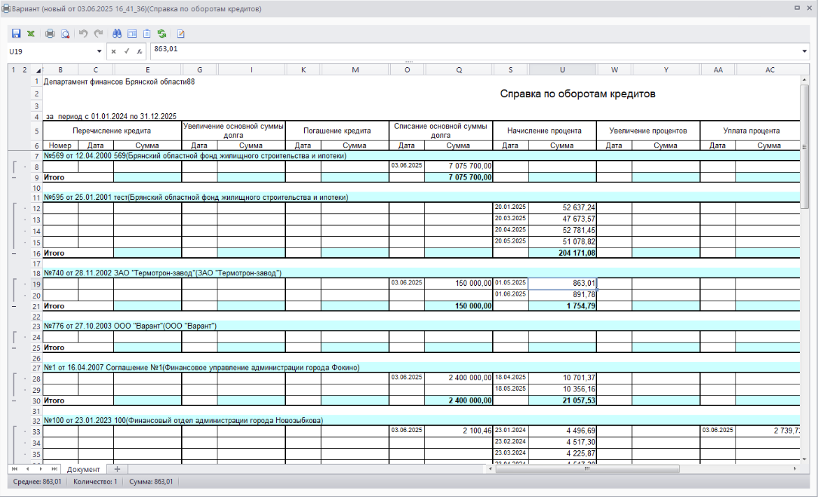Click the Print icon

[x=50, y=34]
